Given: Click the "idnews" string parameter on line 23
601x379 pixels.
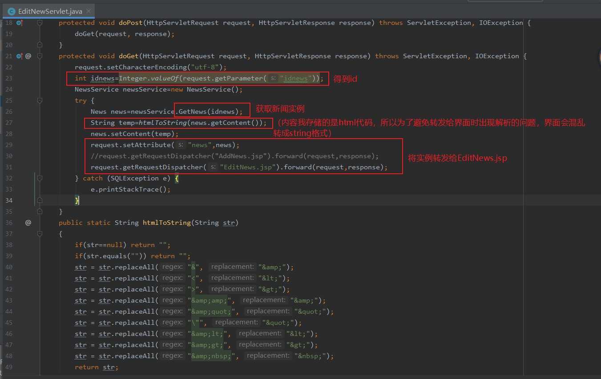Looking at the screenshot, I should (295, 78).
